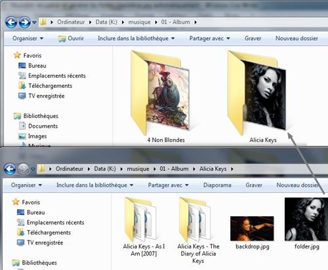Expand arrow after 01 - Album in bottom address bar
Viewport: 328px width, 270px height.
click(194, 169)
